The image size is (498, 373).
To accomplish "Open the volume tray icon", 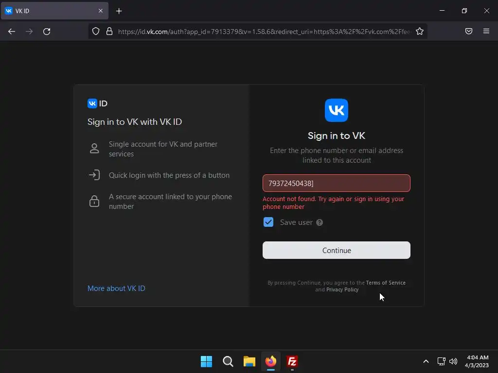I will 453,361.
